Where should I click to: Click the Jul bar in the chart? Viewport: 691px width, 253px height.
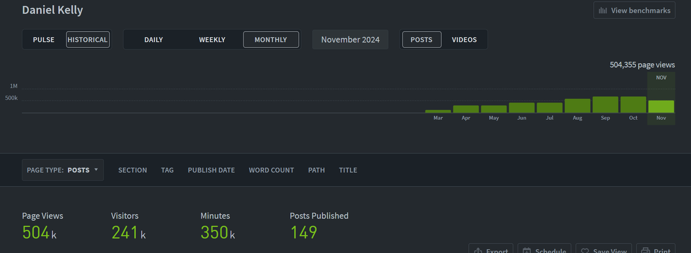[549, 108]
